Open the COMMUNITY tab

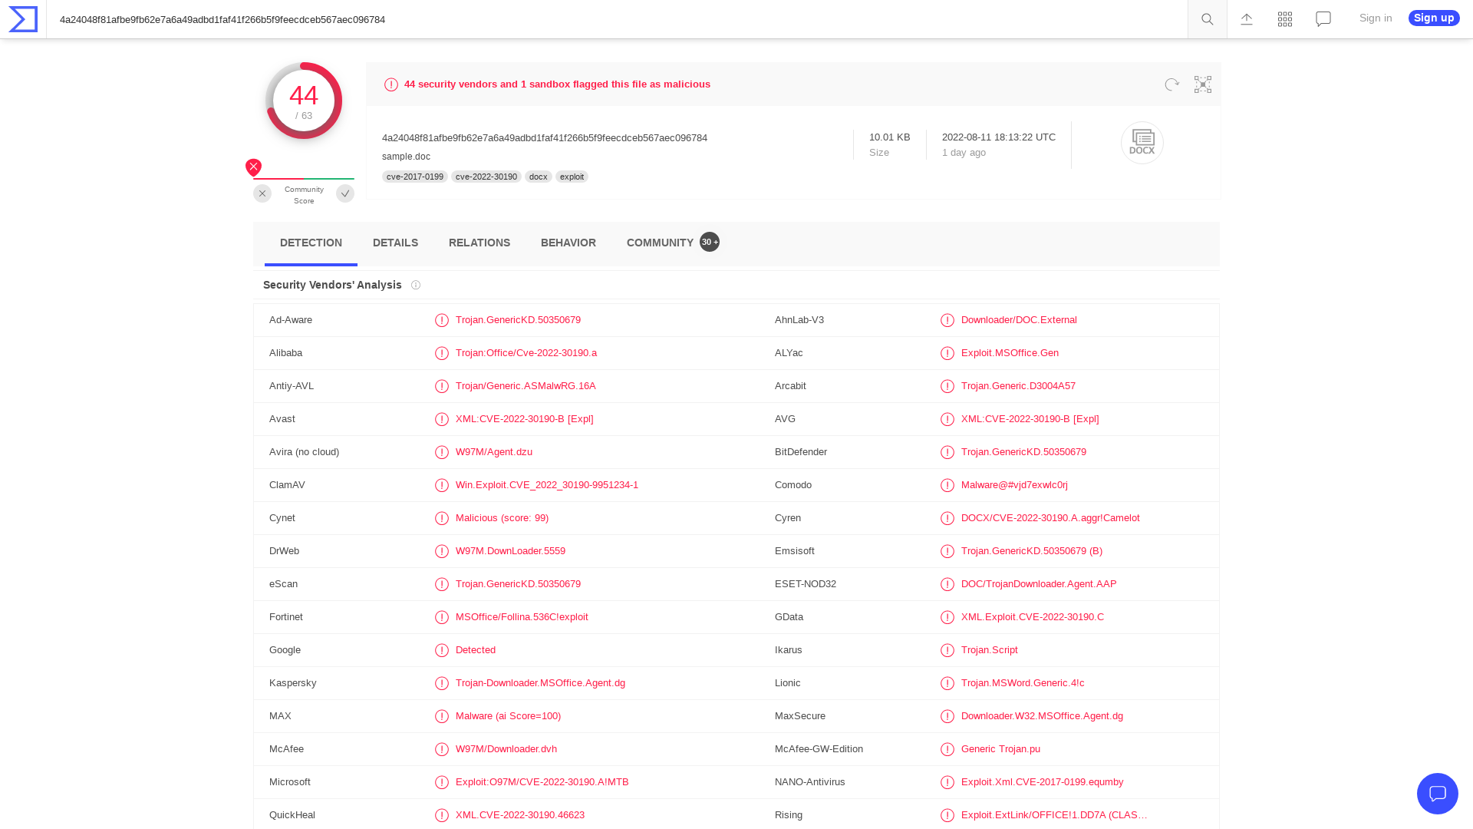[660, 243]
